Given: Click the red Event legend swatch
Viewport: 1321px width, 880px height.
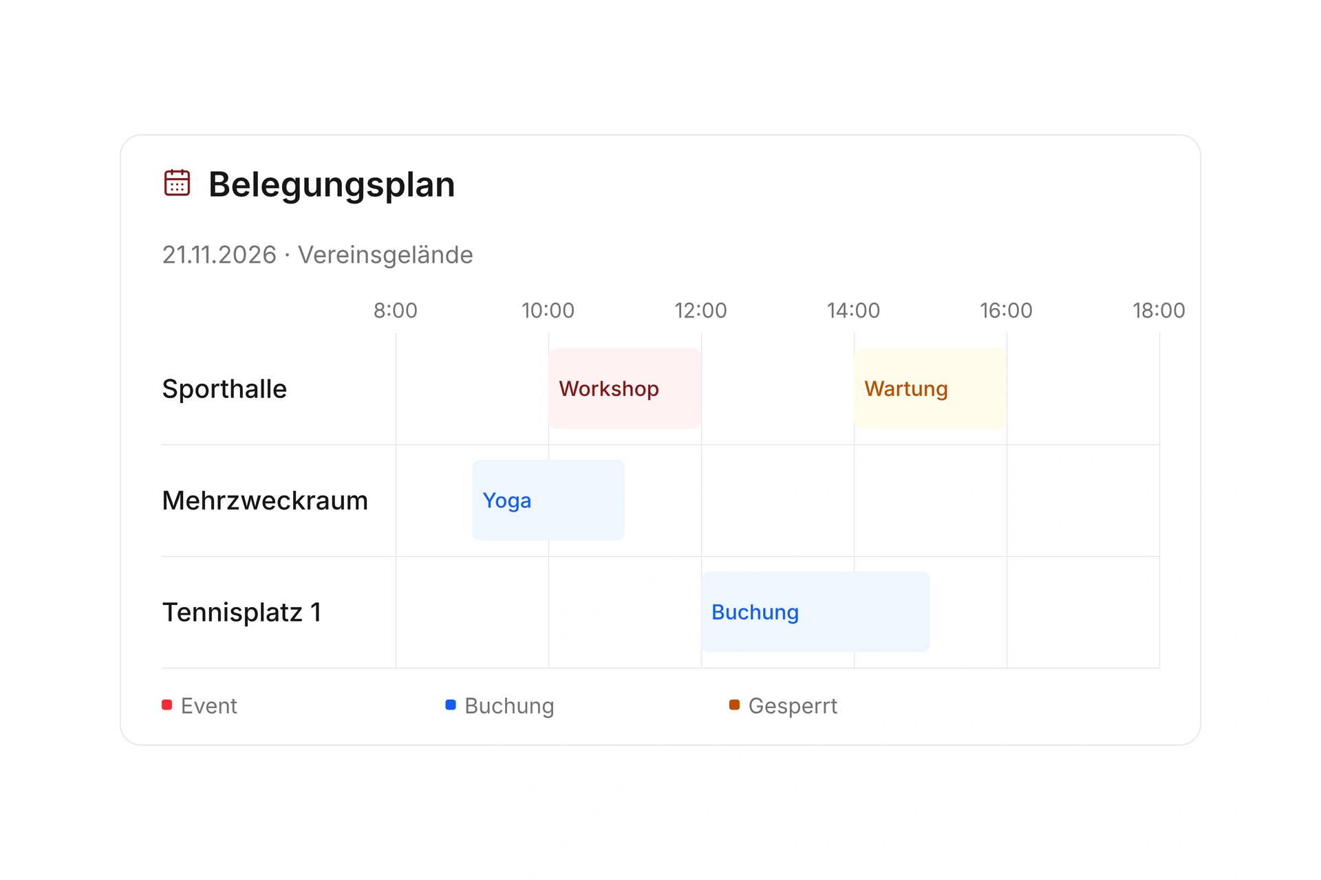Looking at the screenshot, I should coord(167,705).
